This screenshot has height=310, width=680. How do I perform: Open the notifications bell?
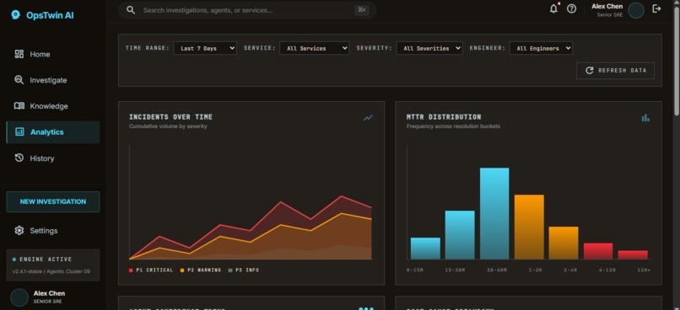click(x=553, y=8)
